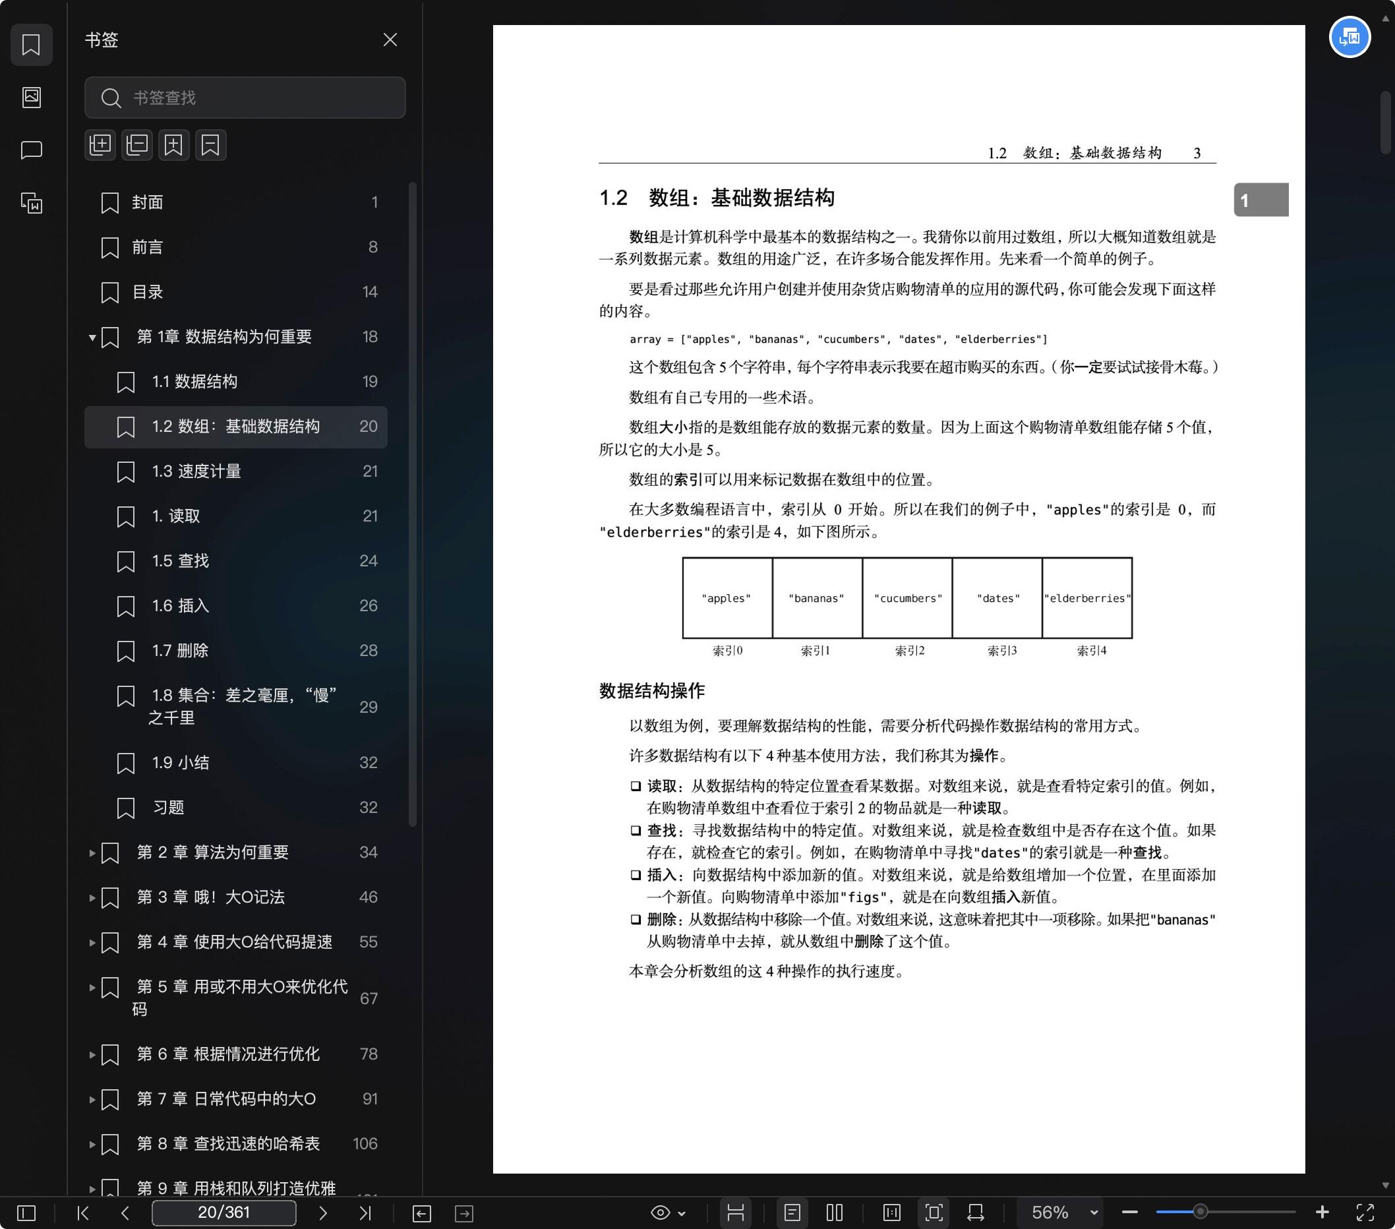Screen dimensions: 1395x1229
Task: Zoom out with the minus button
Action: click(x=1129, y=1213)
